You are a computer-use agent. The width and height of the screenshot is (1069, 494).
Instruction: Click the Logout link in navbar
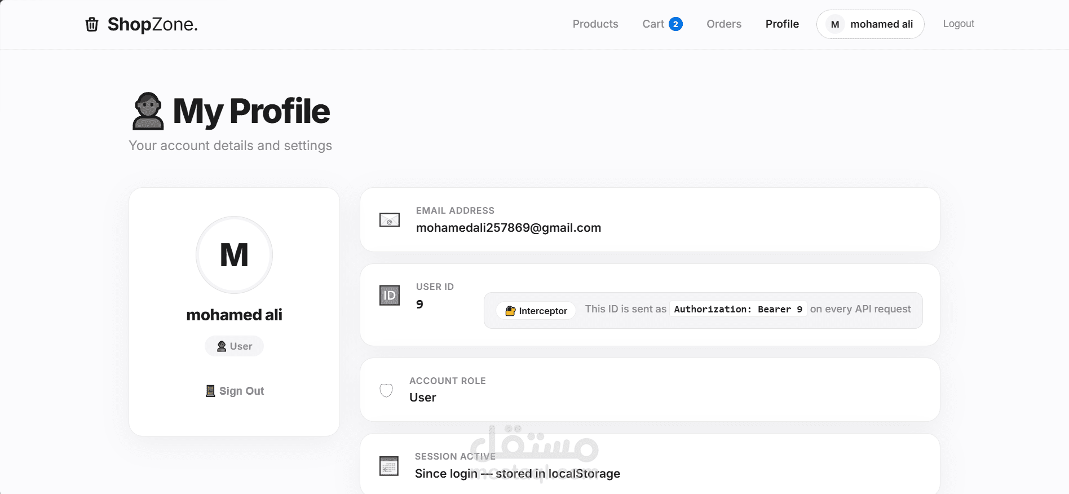click(958, 24)
